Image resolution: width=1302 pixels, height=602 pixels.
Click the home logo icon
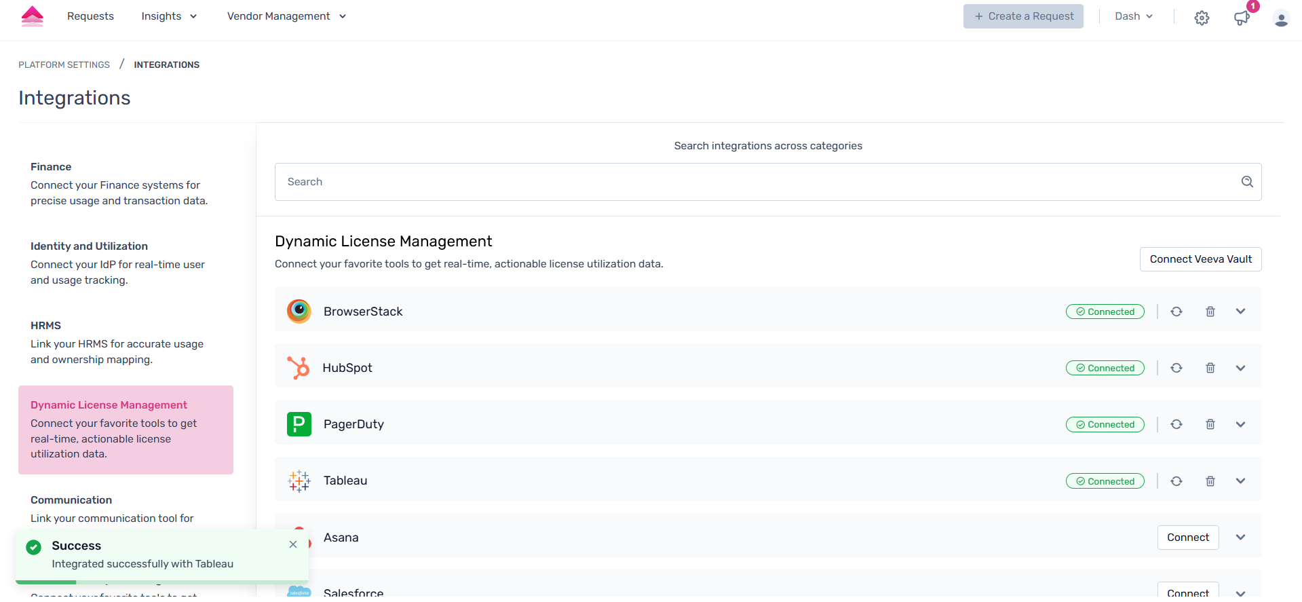32,16
